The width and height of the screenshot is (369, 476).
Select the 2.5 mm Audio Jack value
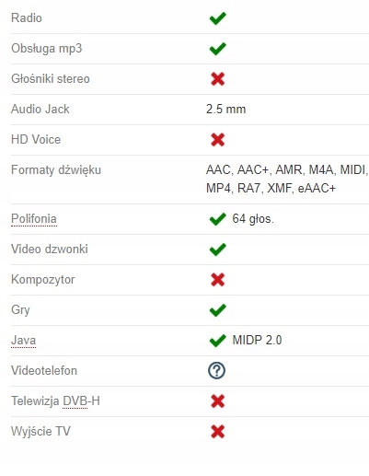coord(226,110)
